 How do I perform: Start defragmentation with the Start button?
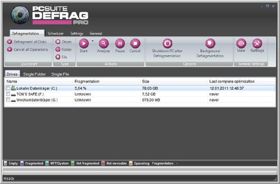point(84,43)
